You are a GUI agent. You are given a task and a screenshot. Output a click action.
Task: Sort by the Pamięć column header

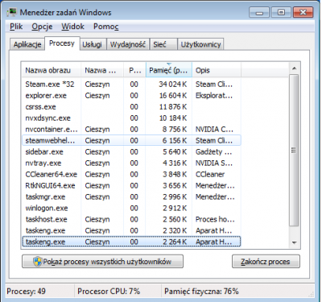pos(169,70)
